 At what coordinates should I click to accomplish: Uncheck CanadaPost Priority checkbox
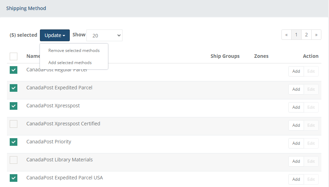point(14,142)
